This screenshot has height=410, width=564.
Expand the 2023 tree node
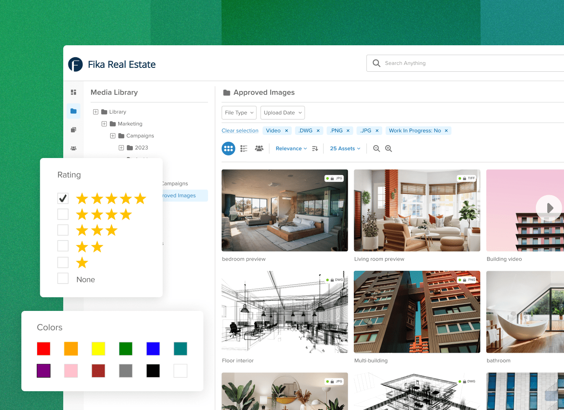coord(121,148)
